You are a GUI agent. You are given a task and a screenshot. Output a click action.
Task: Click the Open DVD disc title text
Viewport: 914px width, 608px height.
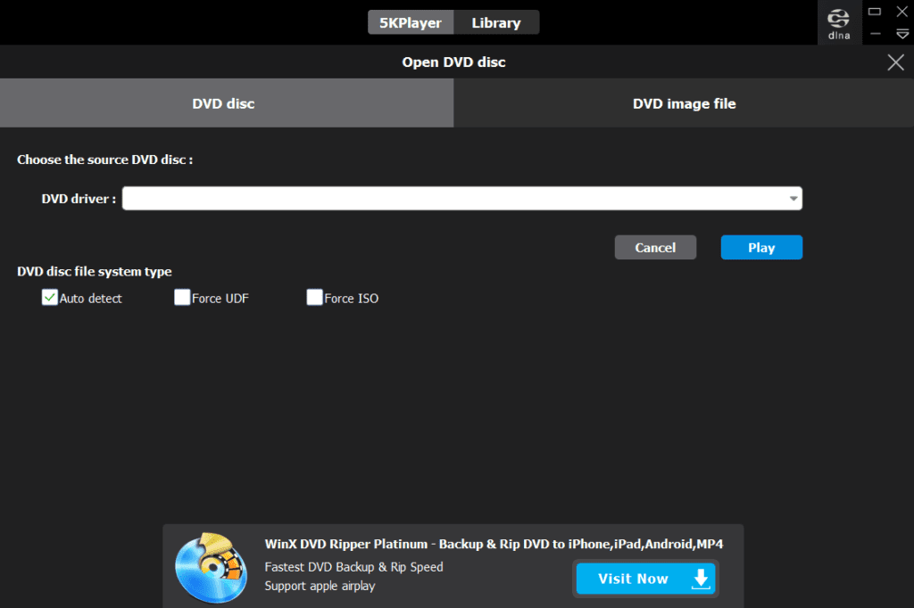453,62
